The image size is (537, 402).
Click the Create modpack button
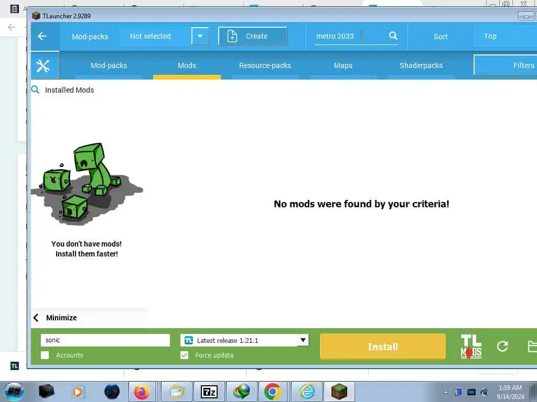tap(252, 36)
